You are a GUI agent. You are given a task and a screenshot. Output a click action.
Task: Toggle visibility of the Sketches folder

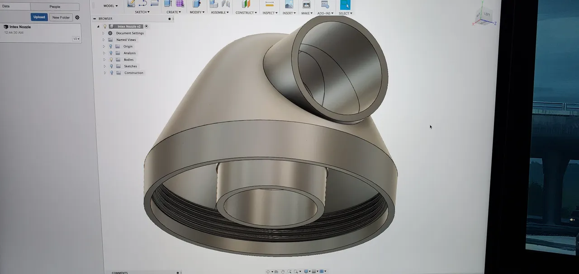111,66
